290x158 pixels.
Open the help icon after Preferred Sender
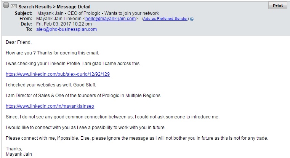click(192, 19)
